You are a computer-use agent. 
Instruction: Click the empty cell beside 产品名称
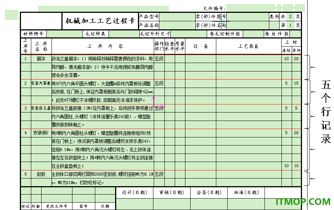(177, 25)
